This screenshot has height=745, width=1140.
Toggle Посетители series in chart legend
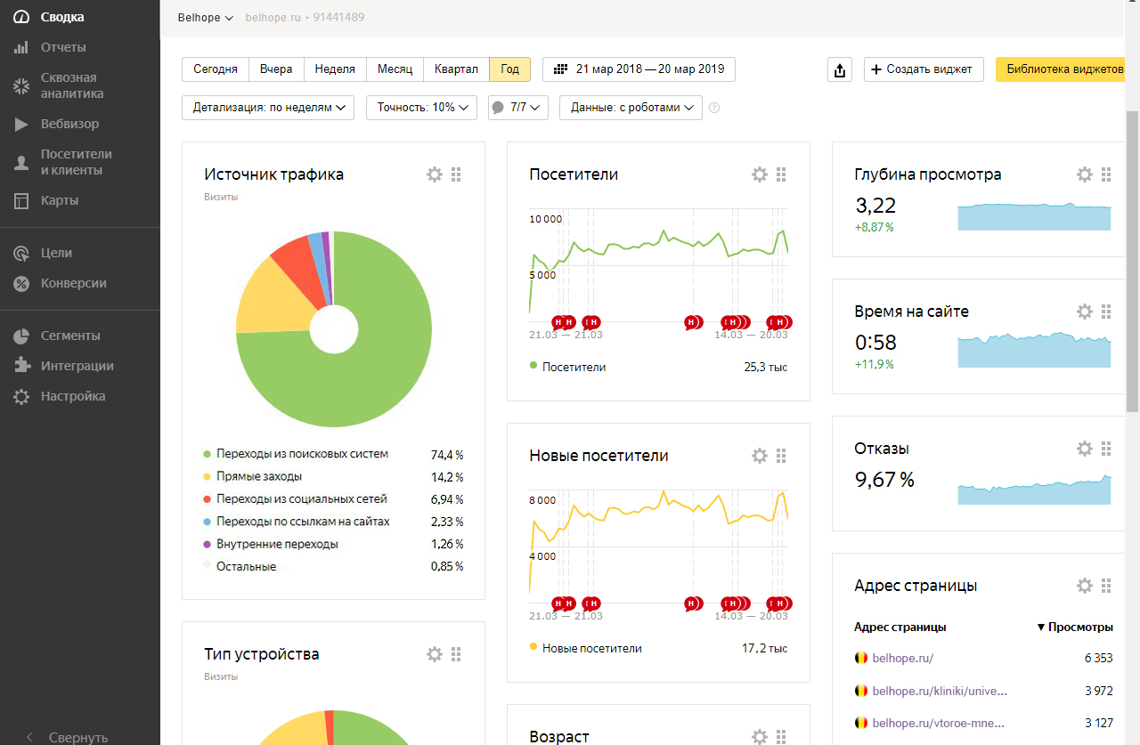click(568, 367)
